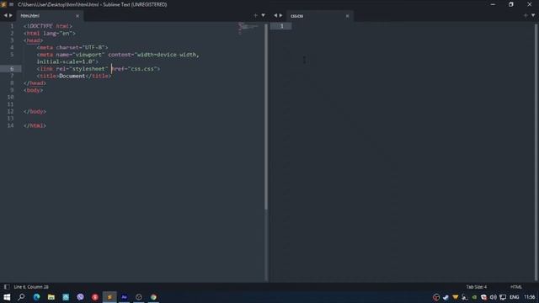Open volume control in system tray

pyautogui.click(x=494, y=297)
